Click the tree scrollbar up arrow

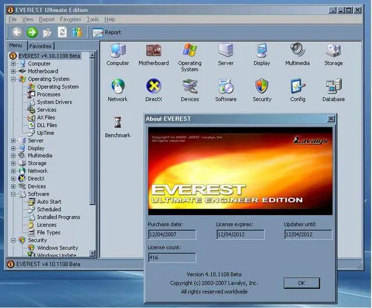click(92, 55)
